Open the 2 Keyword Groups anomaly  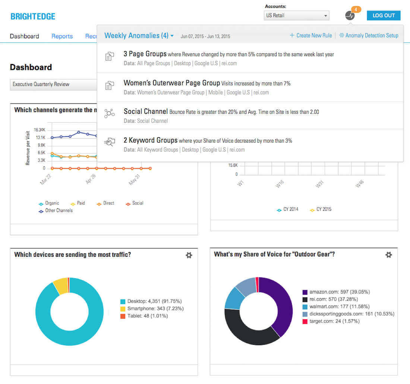coord(250,144)
